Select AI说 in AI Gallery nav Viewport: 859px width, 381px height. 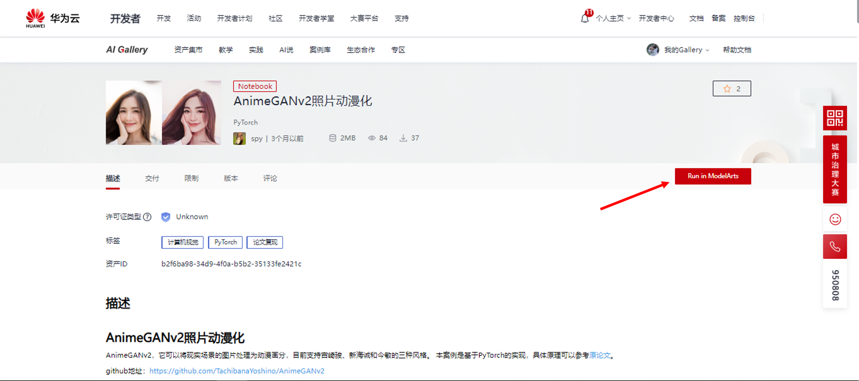coord(286,50)
